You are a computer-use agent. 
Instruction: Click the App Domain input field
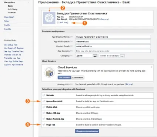coord(113,51)
